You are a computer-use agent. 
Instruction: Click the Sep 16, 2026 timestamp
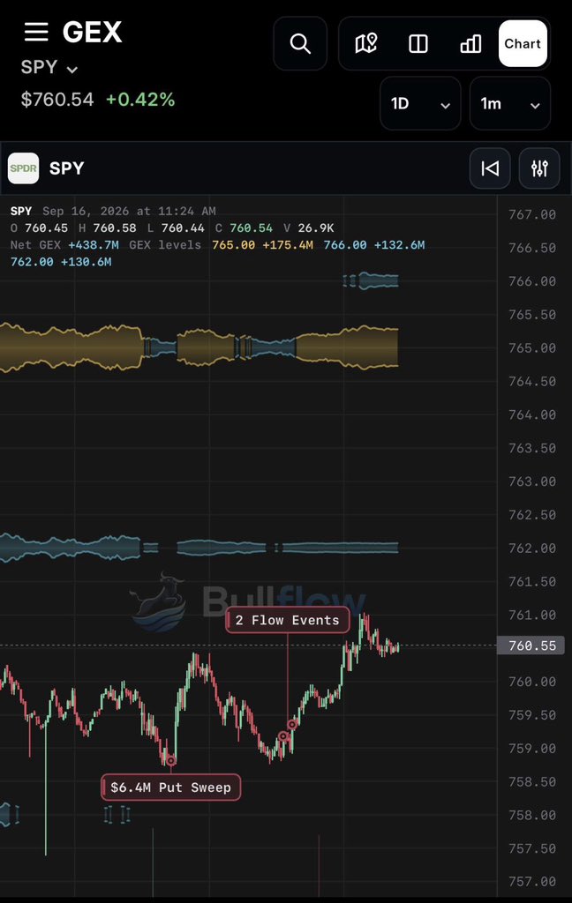tap(129, 211)
